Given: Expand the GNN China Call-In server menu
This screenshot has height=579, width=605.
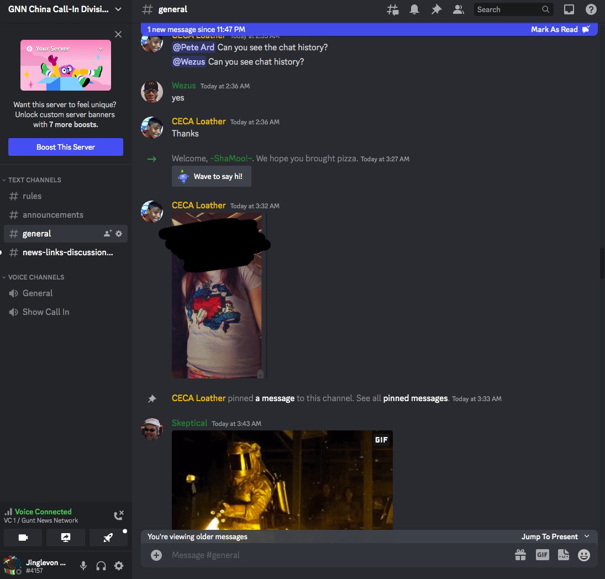Looking at the screenshot, I should click(x=65, y=9).
